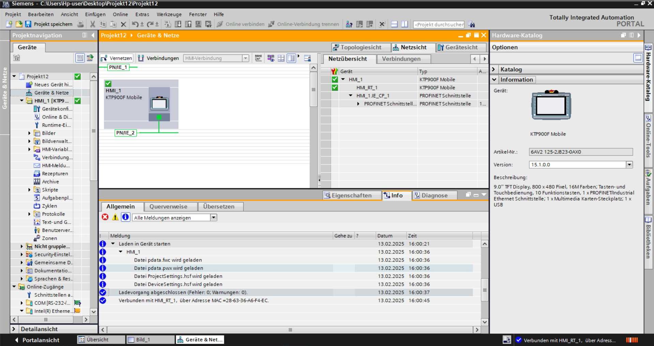Image resolution: width=654 pixels, height=346 pixels.
Task: Click message list horizontal scrollbar
Action: (x=290, y=330)
